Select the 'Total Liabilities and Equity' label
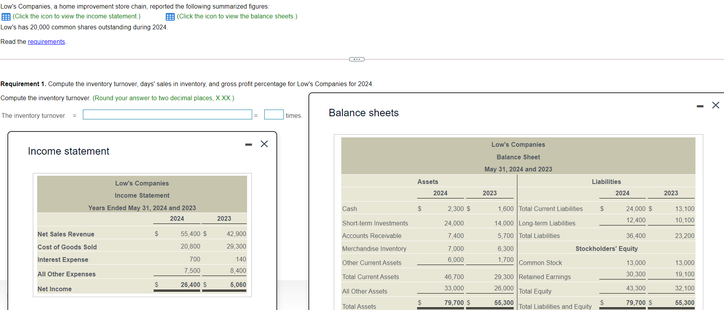 555,306
